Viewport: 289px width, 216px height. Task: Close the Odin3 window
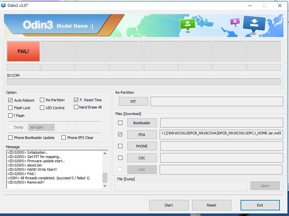click(280, 6)
